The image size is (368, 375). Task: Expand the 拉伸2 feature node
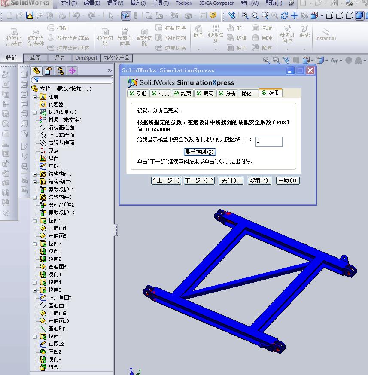[35, 244]
